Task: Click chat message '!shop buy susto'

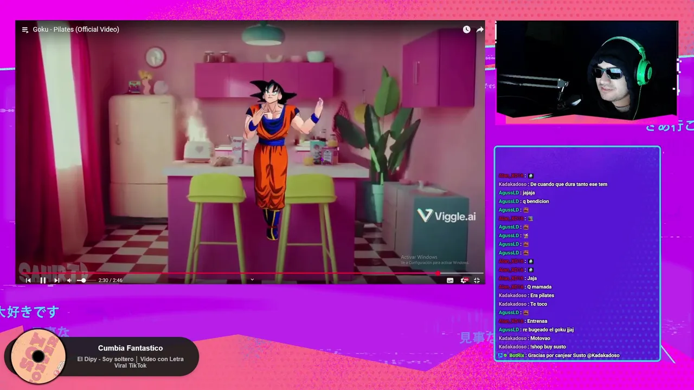Action: coord(548,347)
